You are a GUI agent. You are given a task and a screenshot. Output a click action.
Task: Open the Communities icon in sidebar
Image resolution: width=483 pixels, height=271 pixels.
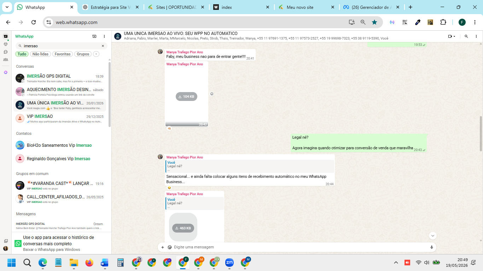(6, 60)
